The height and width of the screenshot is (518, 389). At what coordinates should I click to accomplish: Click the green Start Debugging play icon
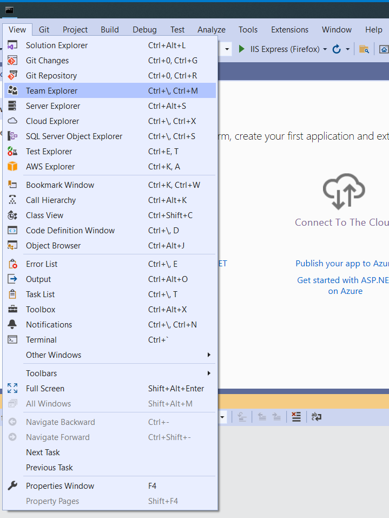tap(241, 49)
